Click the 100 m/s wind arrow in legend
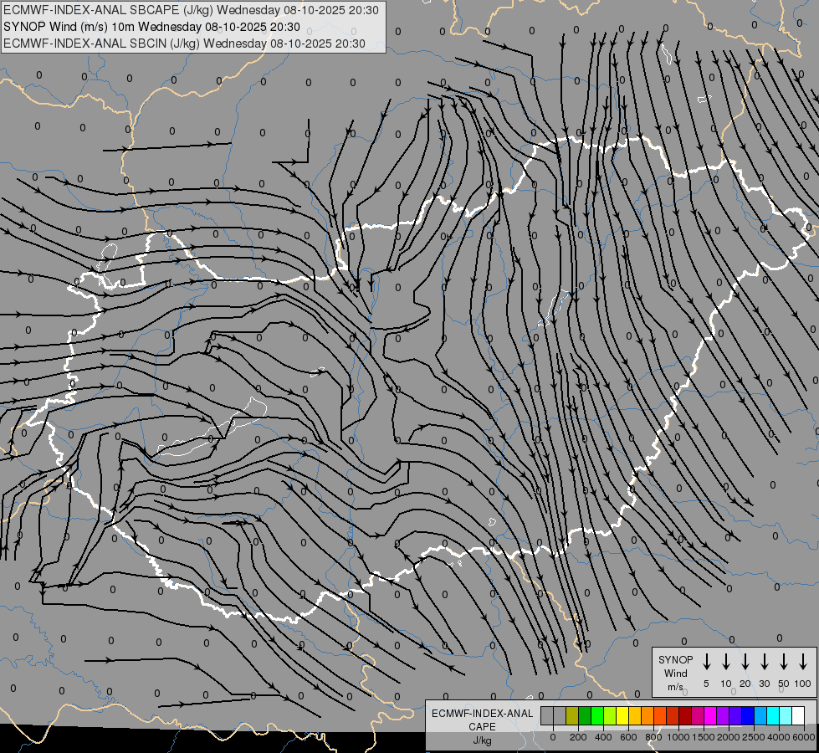This screenshot has height=753, width=819. tap(803, 662)
